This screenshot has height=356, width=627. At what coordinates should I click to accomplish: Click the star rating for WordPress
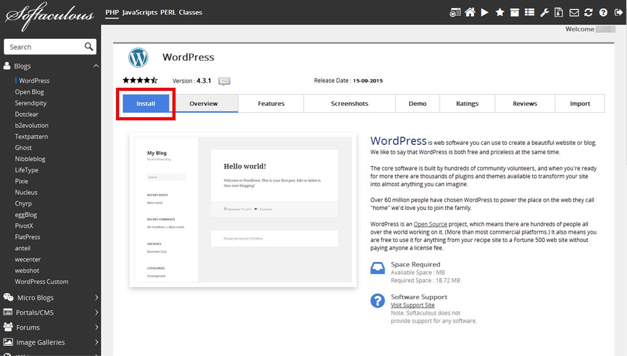coord(140,80)
